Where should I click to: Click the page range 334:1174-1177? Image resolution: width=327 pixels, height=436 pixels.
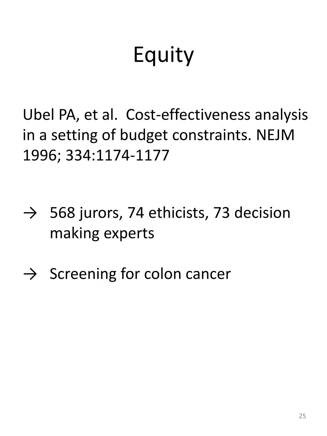click(118, 156)
